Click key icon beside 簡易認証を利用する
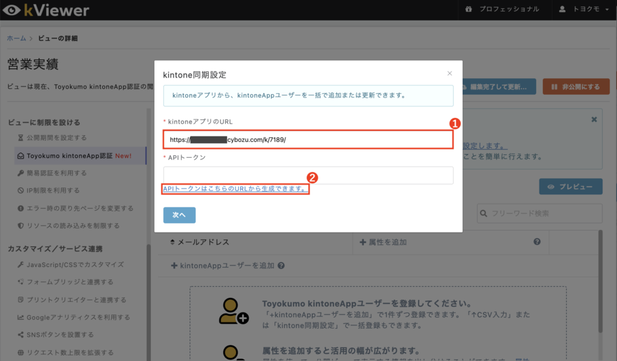The image size is (617, 361). (21, 173)
